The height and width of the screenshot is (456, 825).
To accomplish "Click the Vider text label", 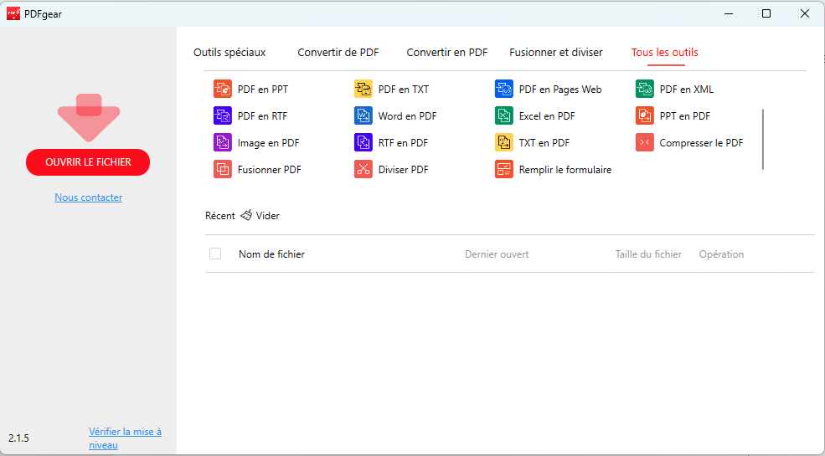I will 268,215.
